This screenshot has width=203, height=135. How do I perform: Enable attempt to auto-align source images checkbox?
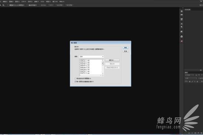(x=75, y=79)
